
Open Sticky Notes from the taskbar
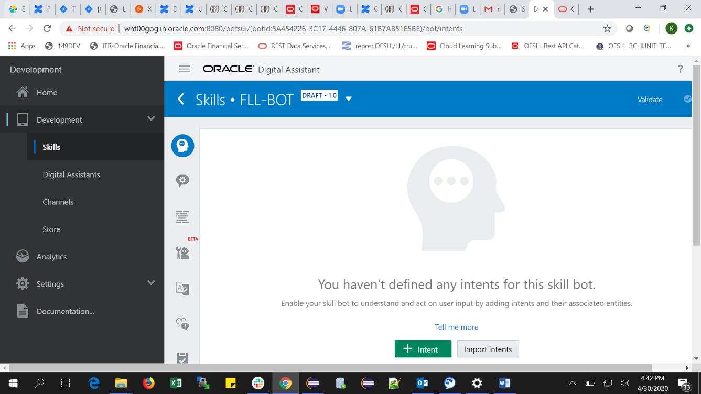point(231,383)
